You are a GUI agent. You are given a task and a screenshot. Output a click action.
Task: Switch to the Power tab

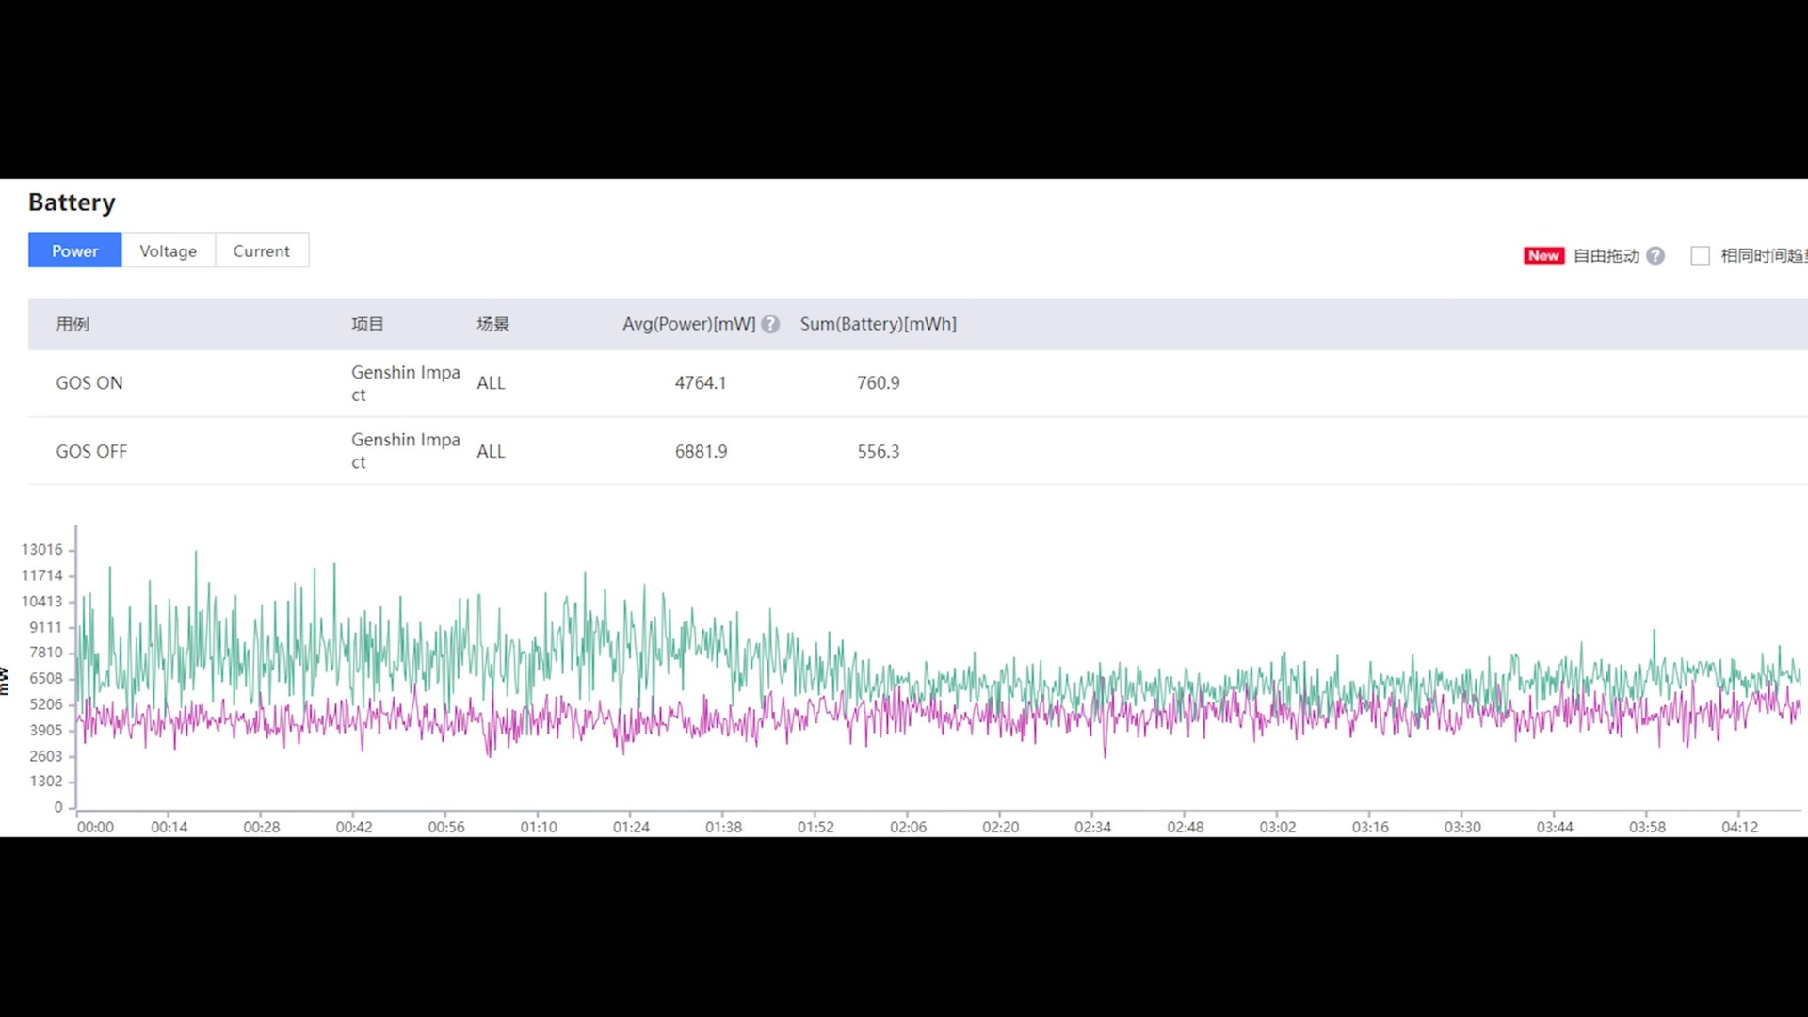[x=74, y=250]
